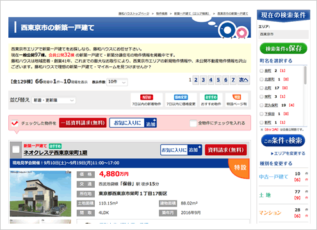Click the 次へ next page button
The image size is (317, 230).
pyautogui.click(x=243, y=80)
